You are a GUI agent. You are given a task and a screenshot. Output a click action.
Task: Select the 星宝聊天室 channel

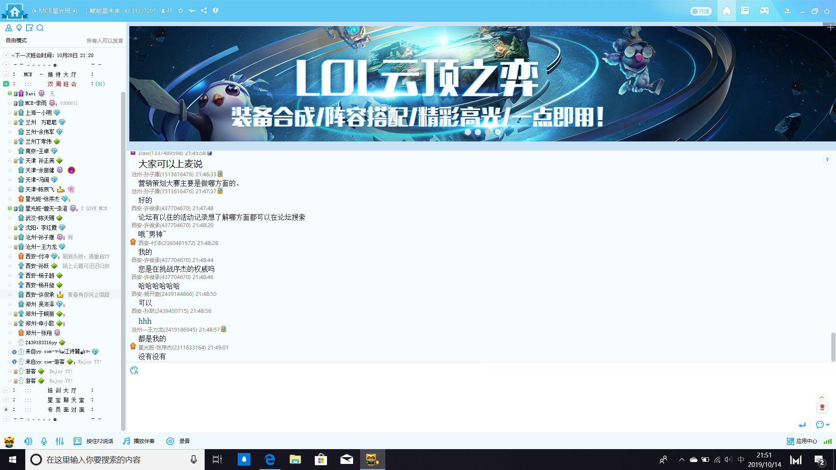66,400
